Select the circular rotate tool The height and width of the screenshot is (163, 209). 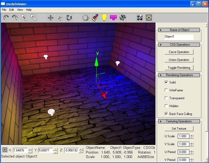(x=69, y=18)
